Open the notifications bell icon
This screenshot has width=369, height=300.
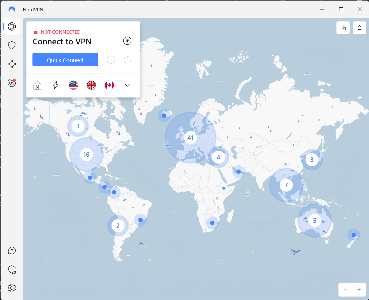pos(360,28)
